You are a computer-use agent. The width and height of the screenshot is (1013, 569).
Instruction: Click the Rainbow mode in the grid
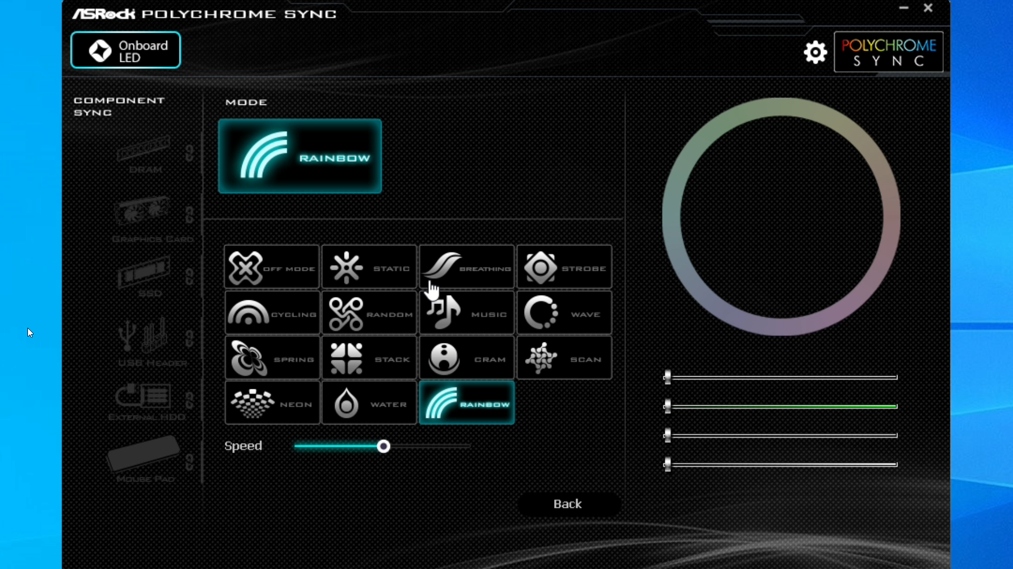[467, 403]
